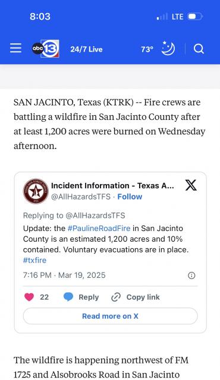Open 24/7 Live stream
Viewport: 220px width, 380px height.
coord(86,49)
